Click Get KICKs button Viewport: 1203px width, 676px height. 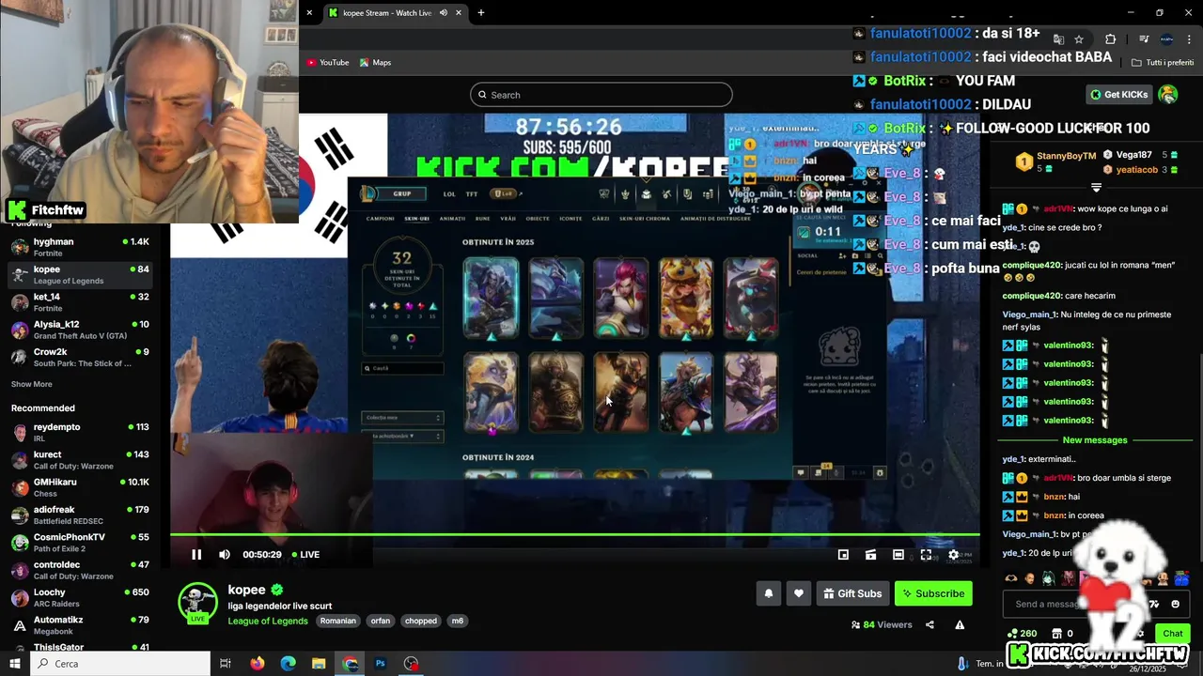point(1119,95)
